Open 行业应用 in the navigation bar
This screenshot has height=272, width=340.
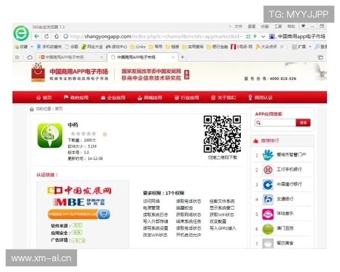(x=186, y=97)
